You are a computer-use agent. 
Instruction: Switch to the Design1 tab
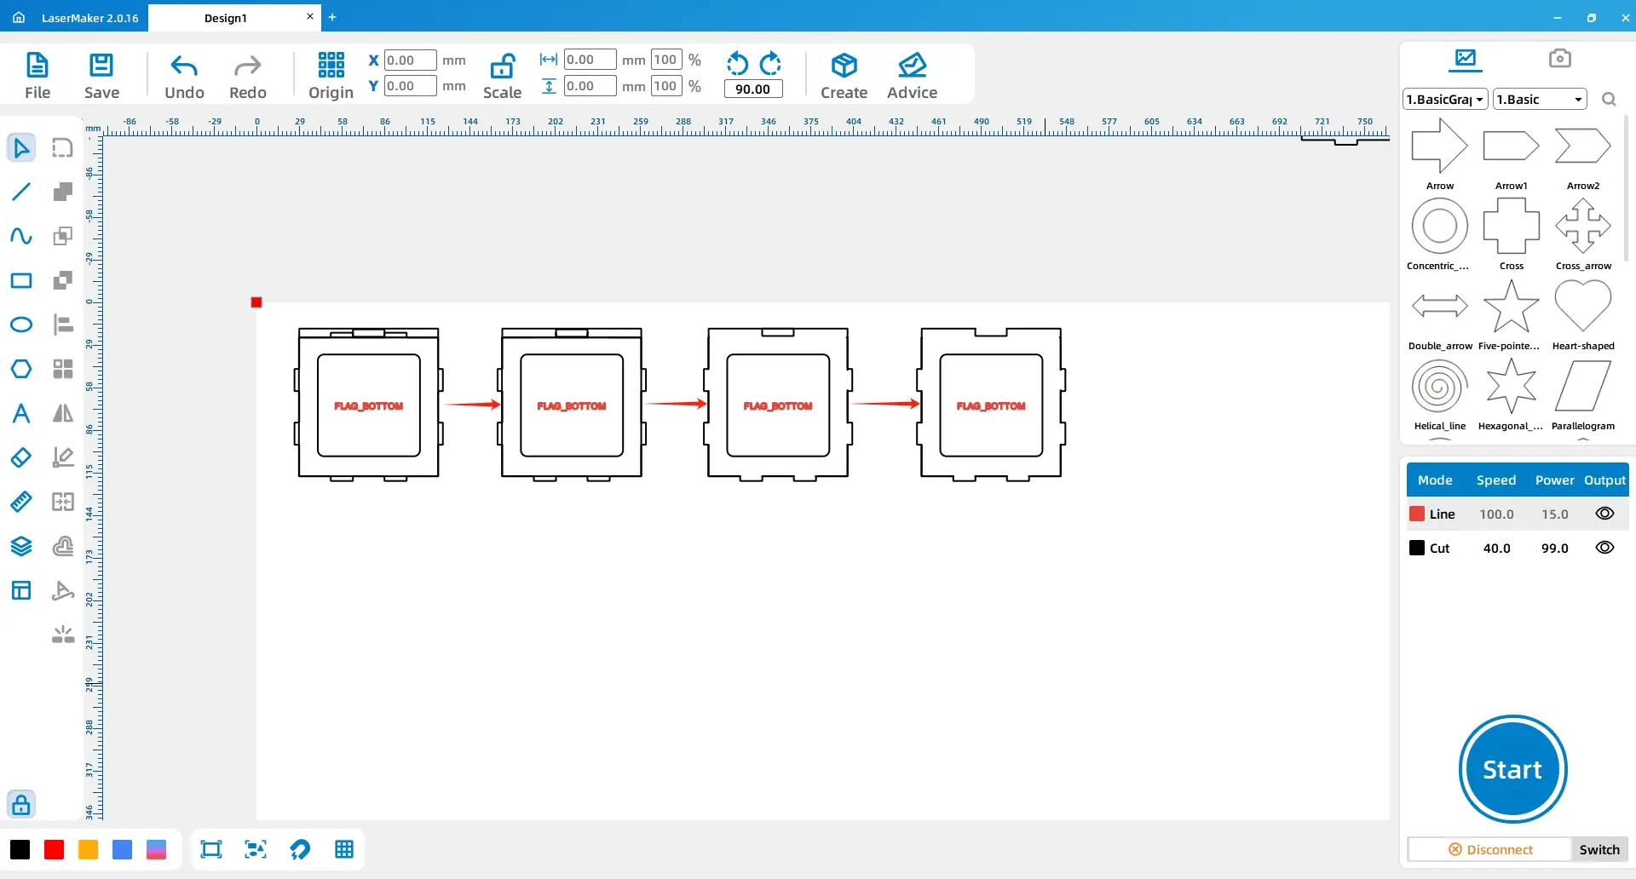226,18
